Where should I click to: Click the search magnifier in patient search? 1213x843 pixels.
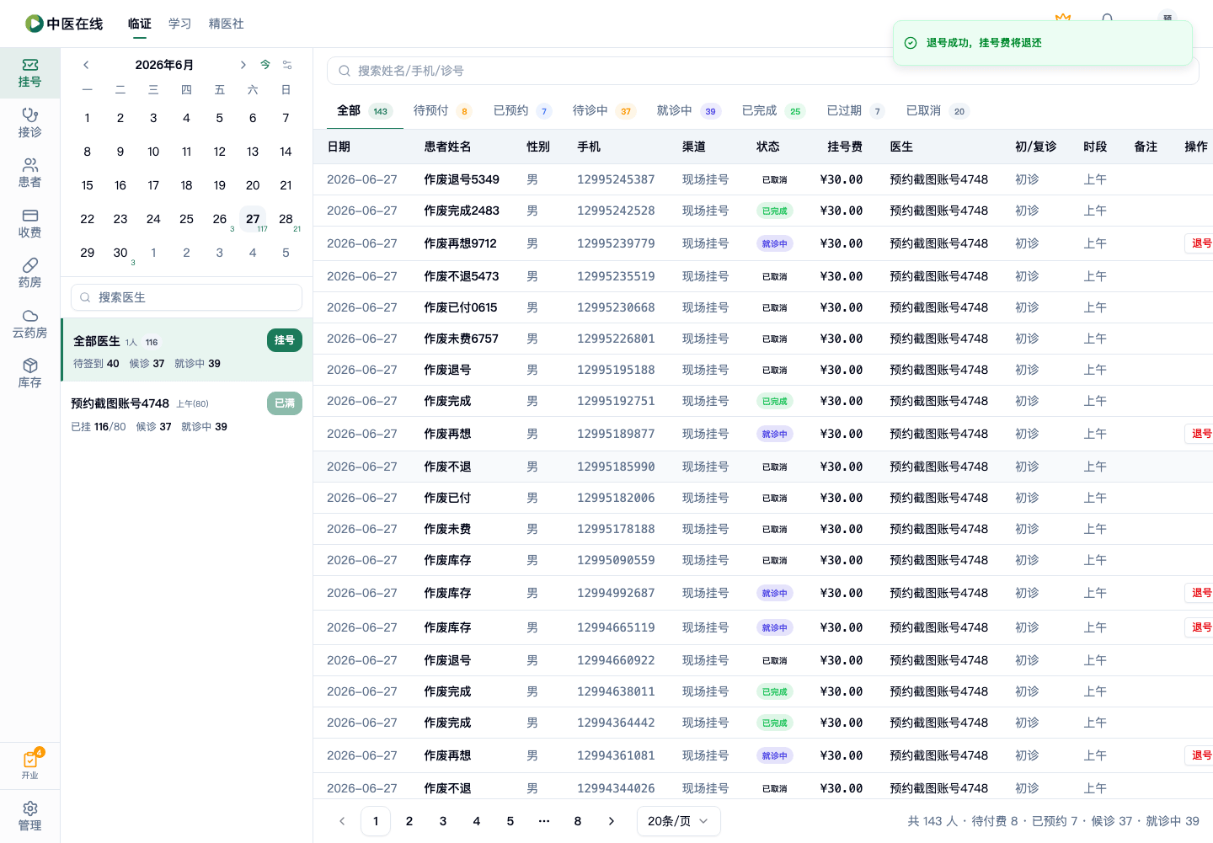tap(345, 71)
